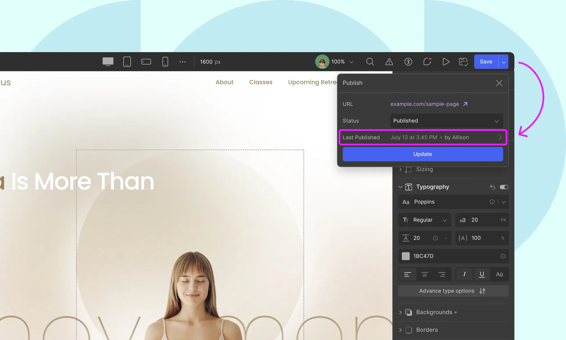Viewport: 566px width, 340px height.
Task: Select the hero heading text
Action: pos(77,182)
